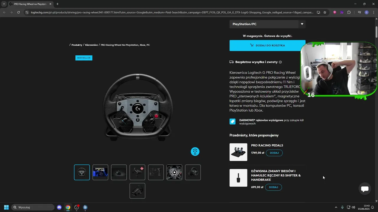Select fourth thumbnail with red mark
The height and width of the screenshot is (212, 378).
(137, 172)
